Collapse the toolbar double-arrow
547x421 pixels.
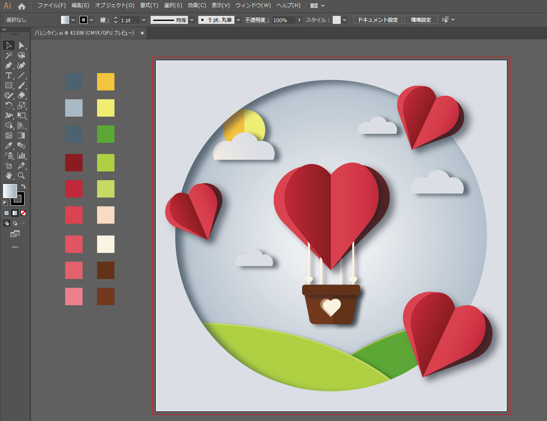(4, 29)
